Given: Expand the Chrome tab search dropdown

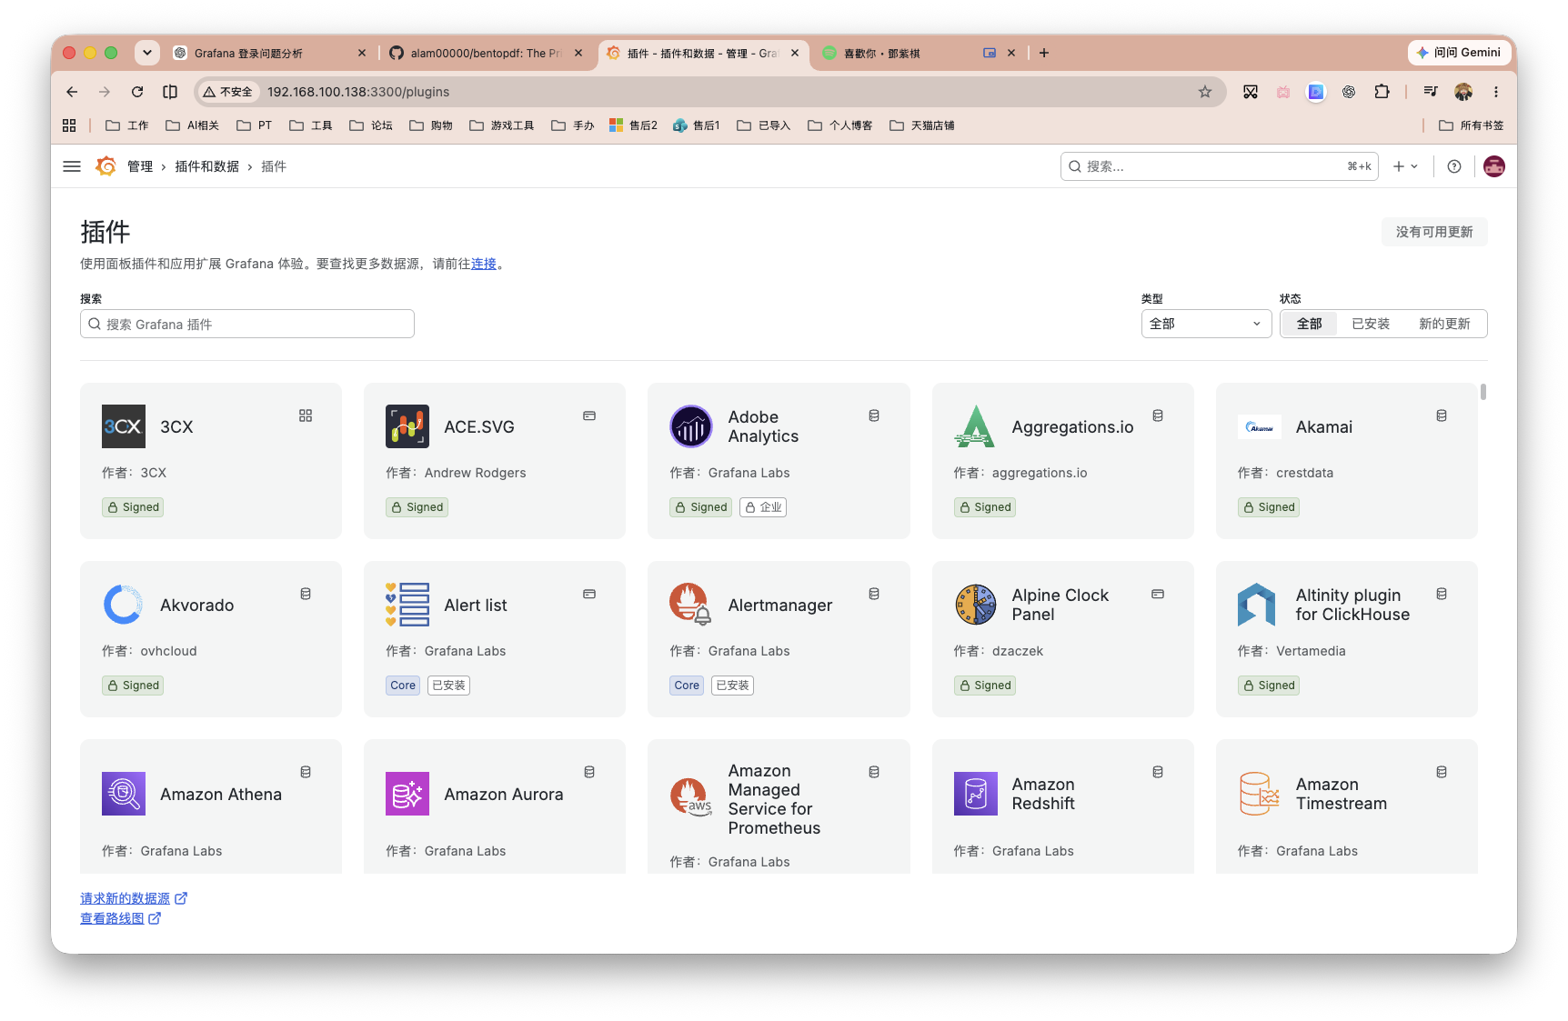Looking at the screenshot, I should pyautogui.click(x=147, y=53).
